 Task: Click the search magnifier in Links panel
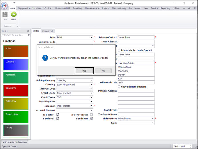pyautogui.click(x=29, y=35)
